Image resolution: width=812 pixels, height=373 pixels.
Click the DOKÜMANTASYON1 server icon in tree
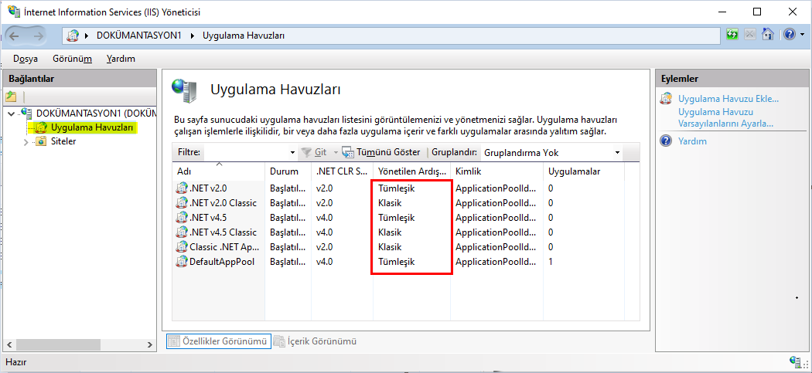27,113
